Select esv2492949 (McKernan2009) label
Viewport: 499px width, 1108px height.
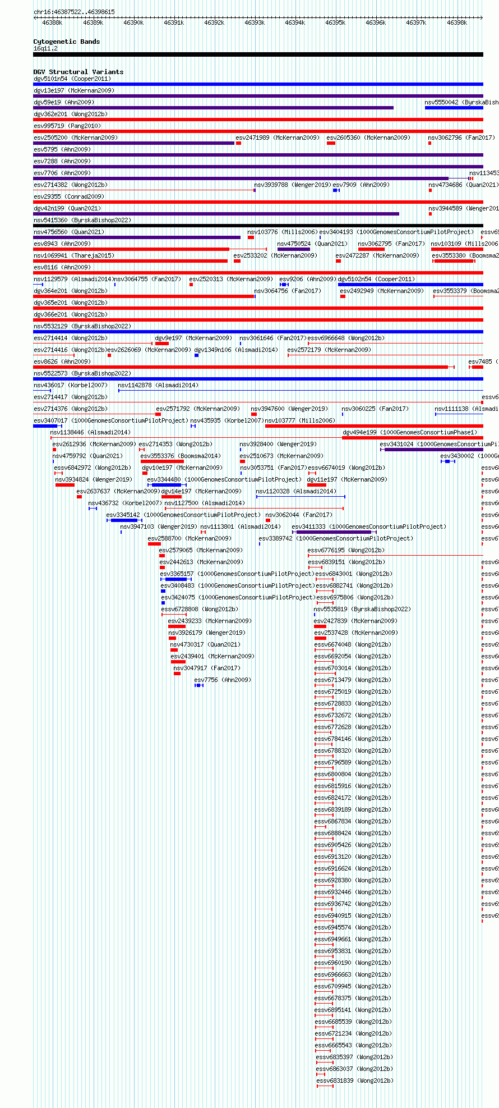click(382, 291)
